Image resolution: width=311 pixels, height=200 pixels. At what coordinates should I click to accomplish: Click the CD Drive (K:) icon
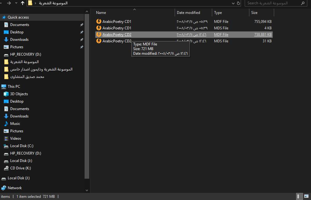(6, 168)
